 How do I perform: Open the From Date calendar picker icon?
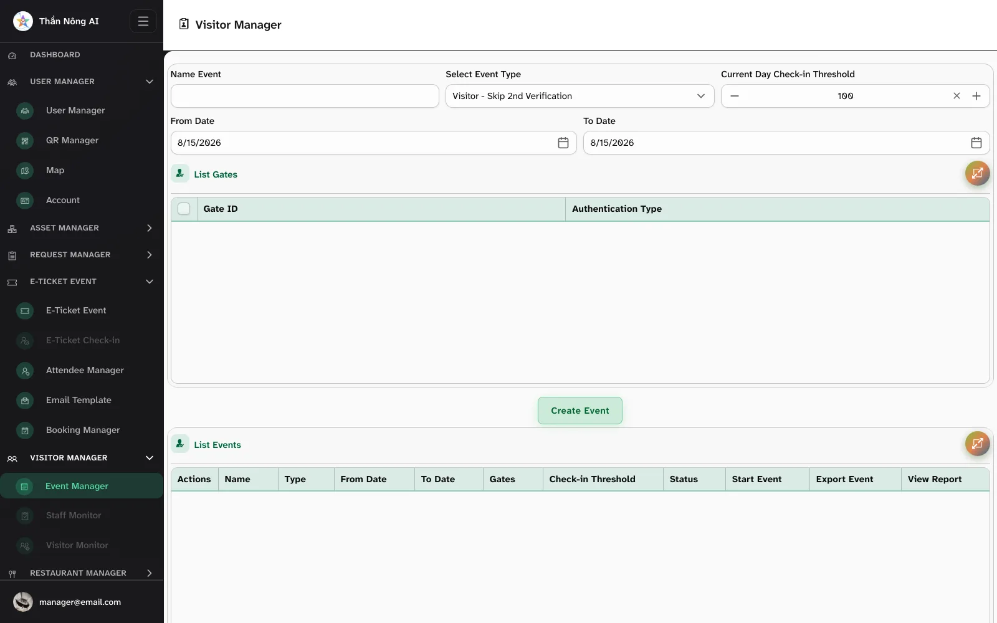(x=563, y=143)
